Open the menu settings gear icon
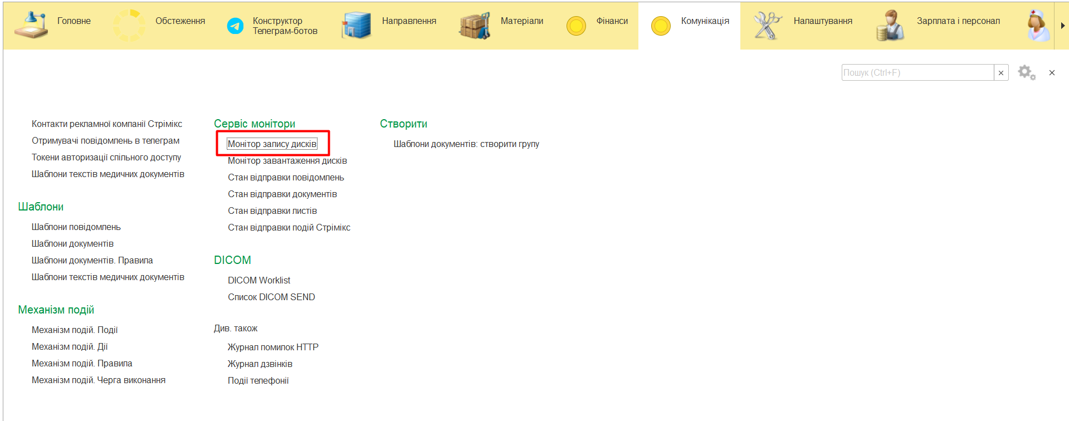 pyautogui.click(x=1026, y=72)
